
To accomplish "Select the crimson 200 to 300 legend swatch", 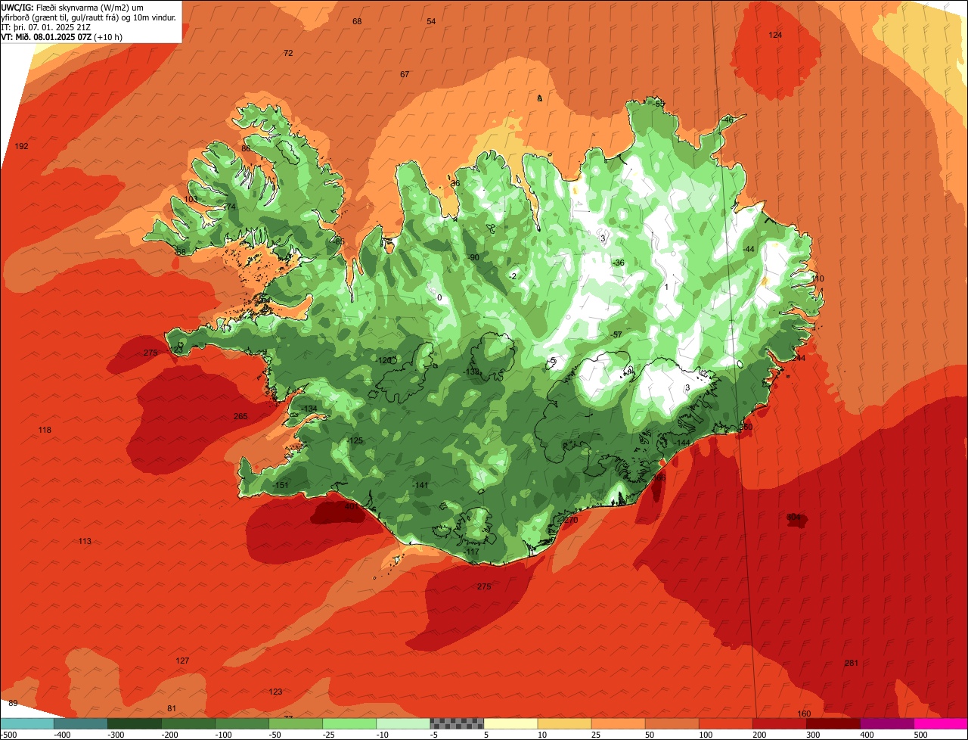I will point(780,723).
